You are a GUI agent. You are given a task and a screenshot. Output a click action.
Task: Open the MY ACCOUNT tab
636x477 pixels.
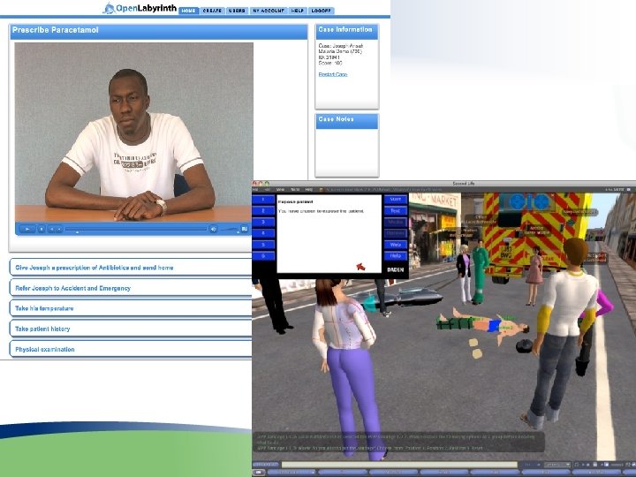[269, 11]
